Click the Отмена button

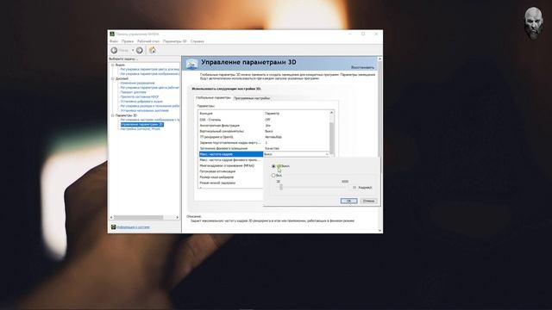[x=368, y=201]
